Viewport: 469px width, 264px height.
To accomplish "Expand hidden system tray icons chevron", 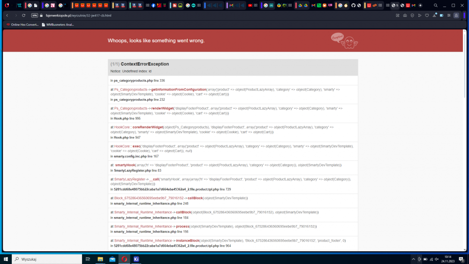I will (x=413, y=259).
